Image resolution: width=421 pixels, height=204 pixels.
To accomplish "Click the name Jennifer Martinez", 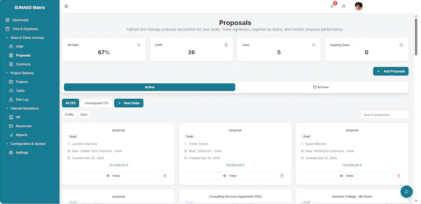I will click(85, 144).
